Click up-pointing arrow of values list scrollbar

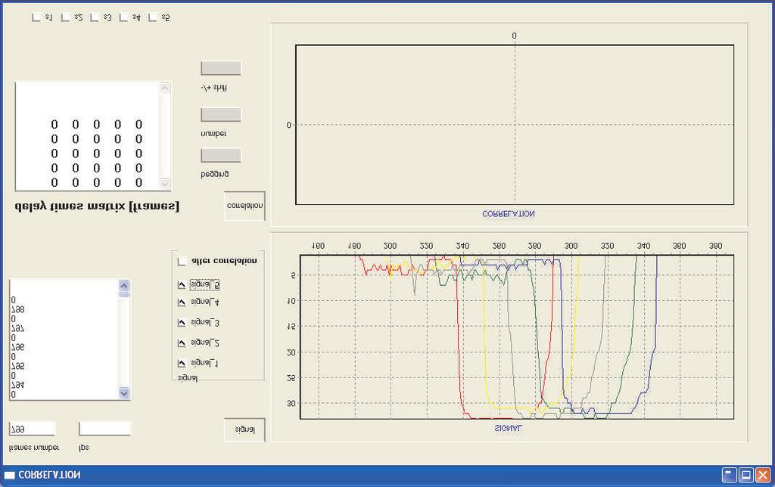[x=124, y=286]
